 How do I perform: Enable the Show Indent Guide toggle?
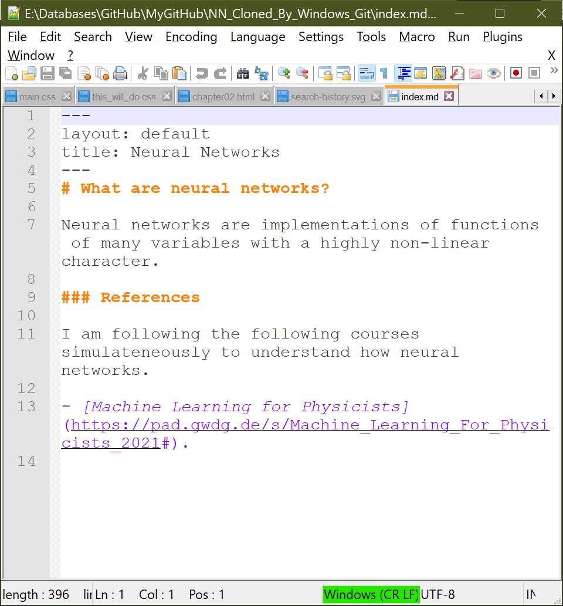coord(404,74)
